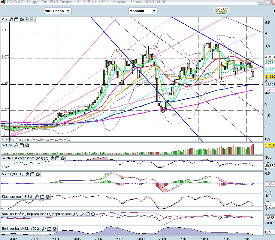Click the Relative strength index (RSI) label
Screen dimensions: 275x240
click(x=25, y=158)
